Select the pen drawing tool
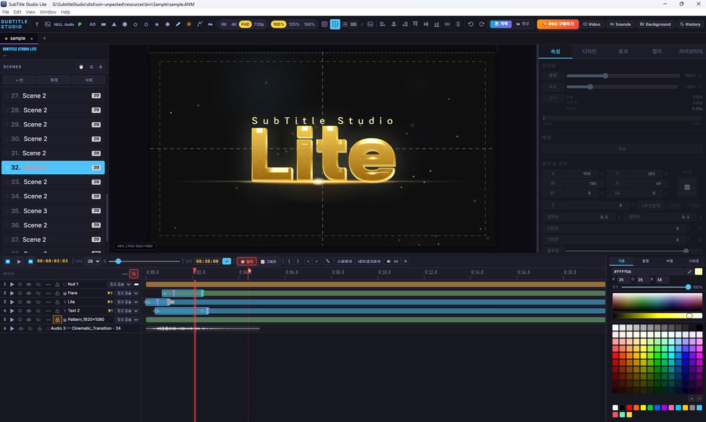The width and height of the screenshot is (706, 422). [178, 24]
